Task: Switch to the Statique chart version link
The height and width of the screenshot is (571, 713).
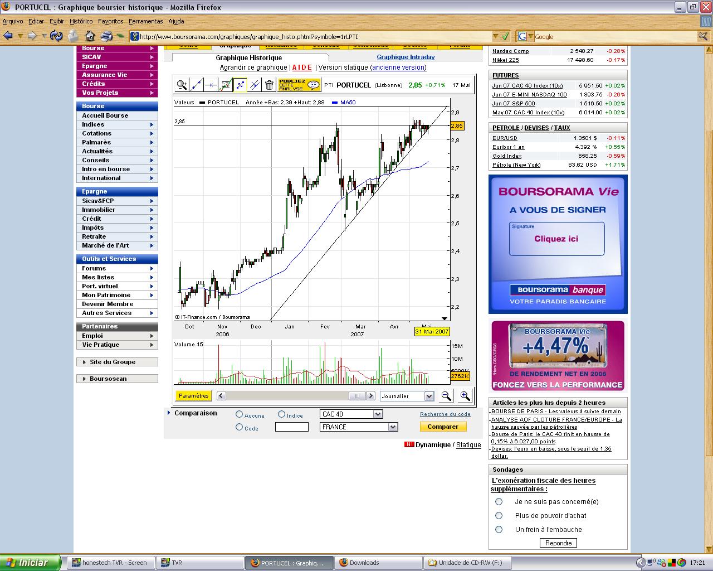Action: 468,445
